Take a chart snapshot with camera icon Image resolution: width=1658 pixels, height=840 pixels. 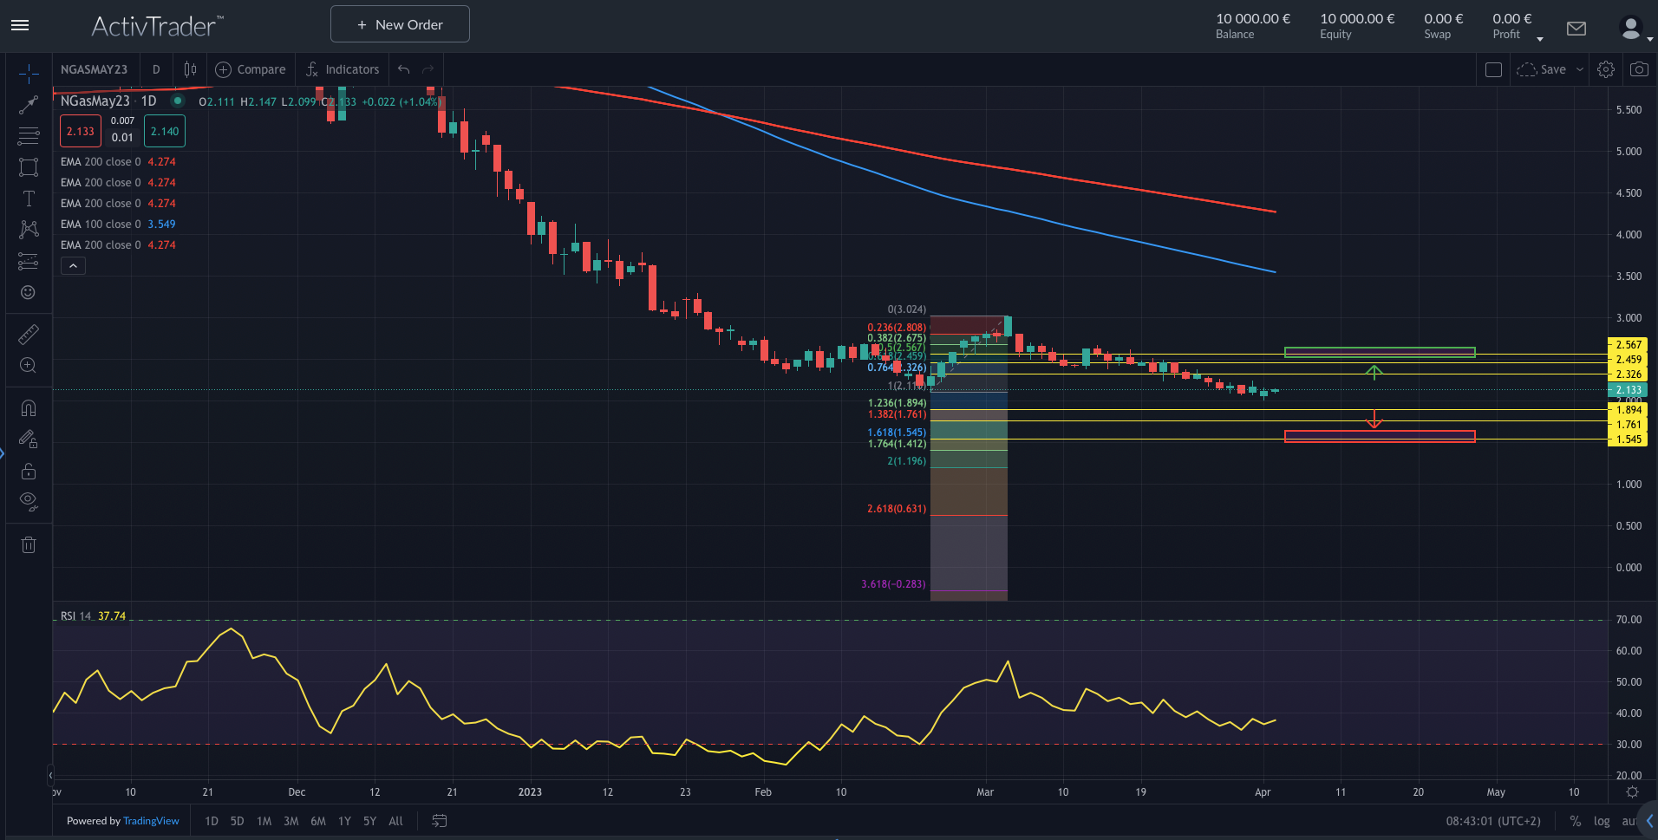[x=1639, y=69]
